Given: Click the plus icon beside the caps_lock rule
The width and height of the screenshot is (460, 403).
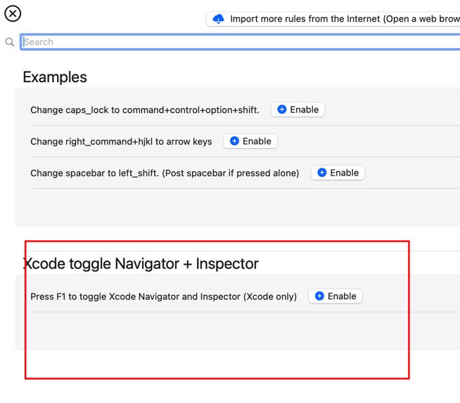Looking at the screenshot, I should pos(282,110).
